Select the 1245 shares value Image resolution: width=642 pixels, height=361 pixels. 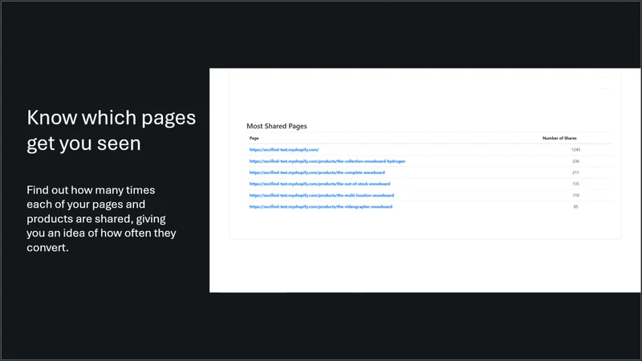(575, 150)
